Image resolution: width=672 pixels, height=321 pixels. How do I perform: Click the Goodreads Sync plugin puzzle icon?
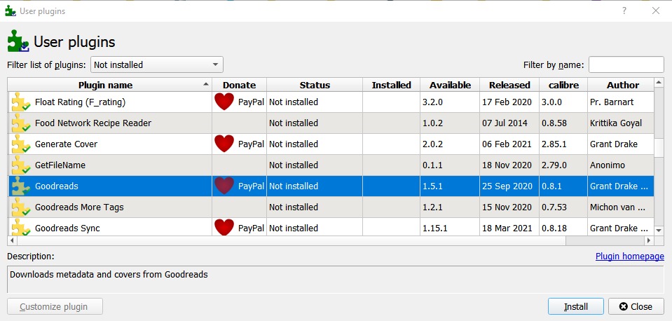[x=20, y=228]
